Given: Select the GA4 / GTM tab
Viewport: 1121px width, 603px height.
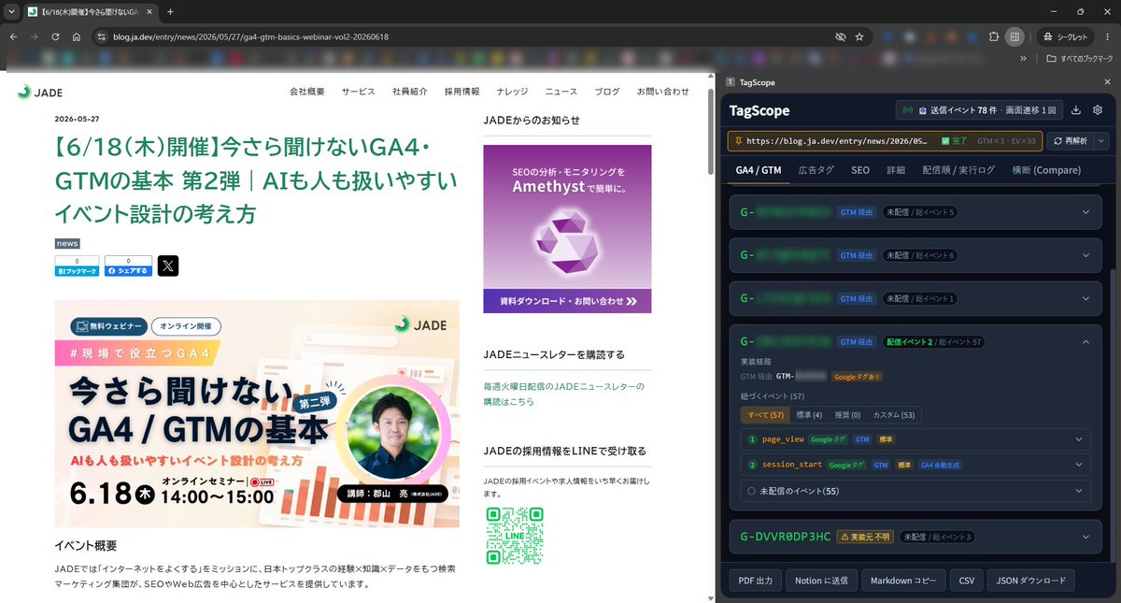Looking at the screenshot, I should click(x=759, y=170).
